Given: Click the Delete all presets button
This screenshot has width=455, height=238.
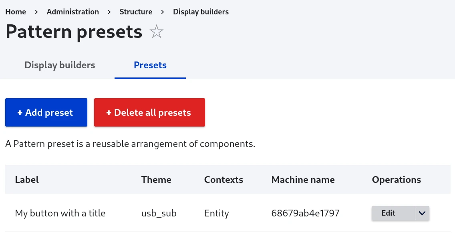Looking at the screenshot, I should coord(149,113).
